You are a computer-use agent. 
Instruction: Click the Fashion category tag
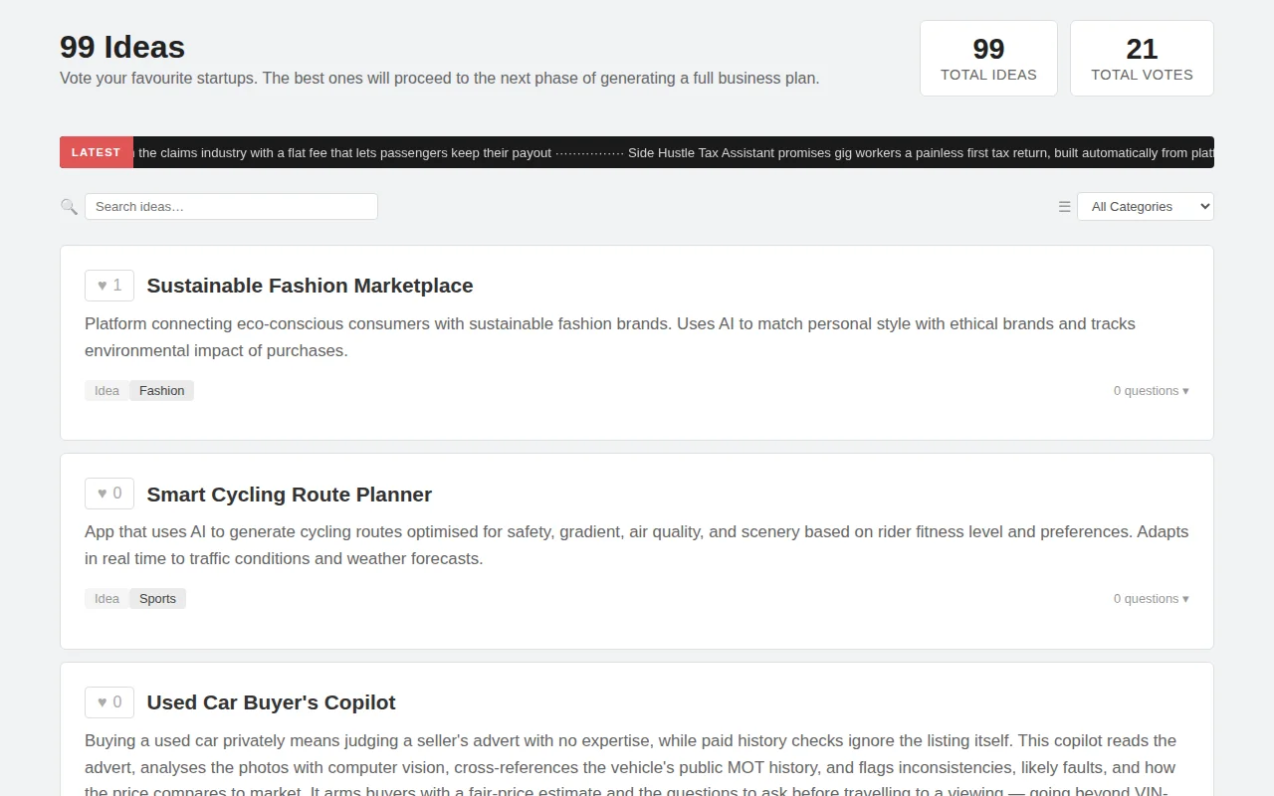(x=161, y=391)
